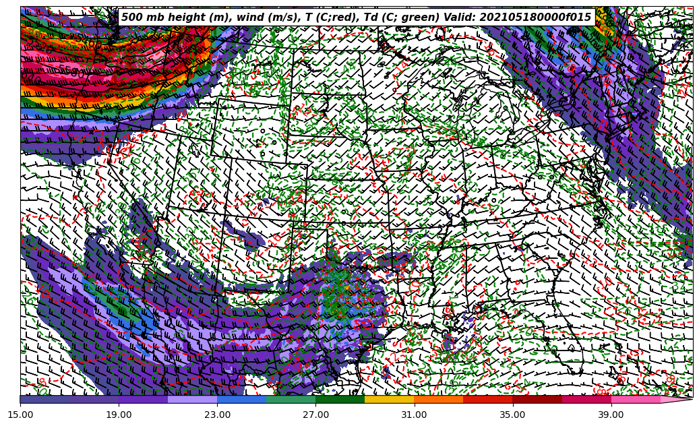
Task: Pick the orange segment in the colorbar
Action: click(438, 399)
